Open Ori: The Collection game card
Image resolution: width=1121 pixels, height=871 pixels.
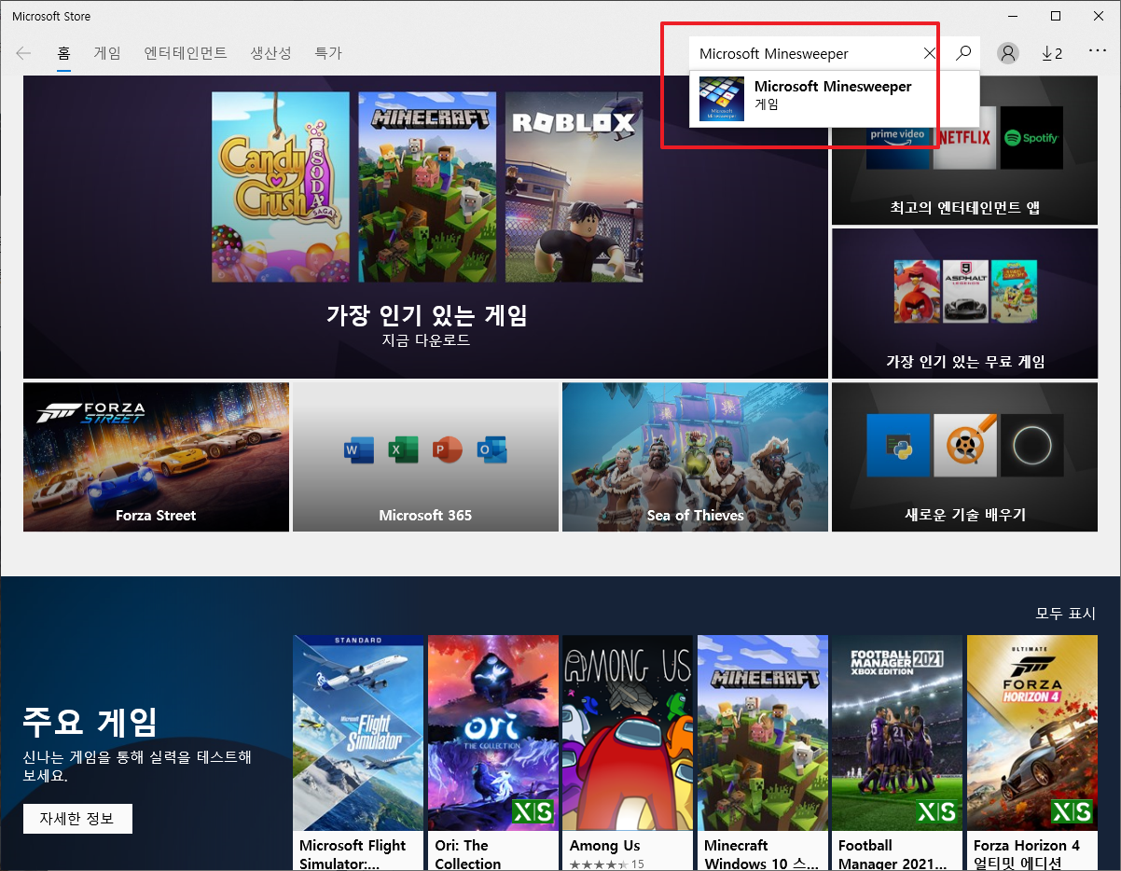click(493, 753)
